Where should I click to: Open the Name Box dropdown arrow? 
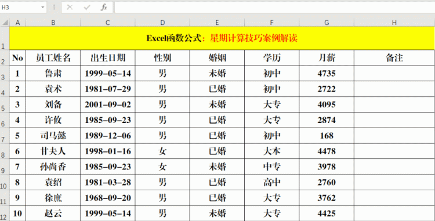pos(43,8)
